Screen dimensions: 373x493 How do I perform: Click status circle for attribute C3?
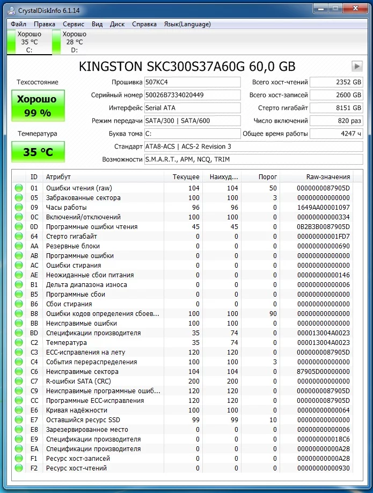[x=19, y=352]
